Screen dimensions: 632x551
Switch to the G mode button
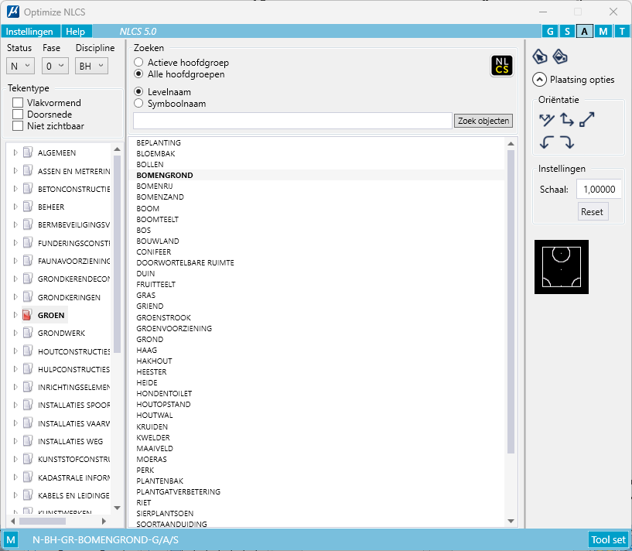(x=550, y=31)
